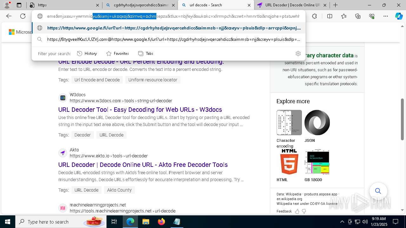Close the 'url decode - Search' tab
This screenshot has height=228, width=406.
249,5
